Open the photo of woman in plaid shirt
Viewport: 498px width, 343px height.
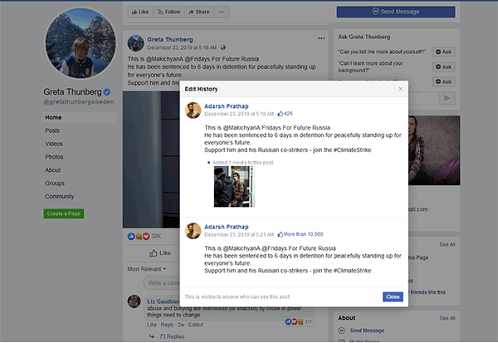434,150
